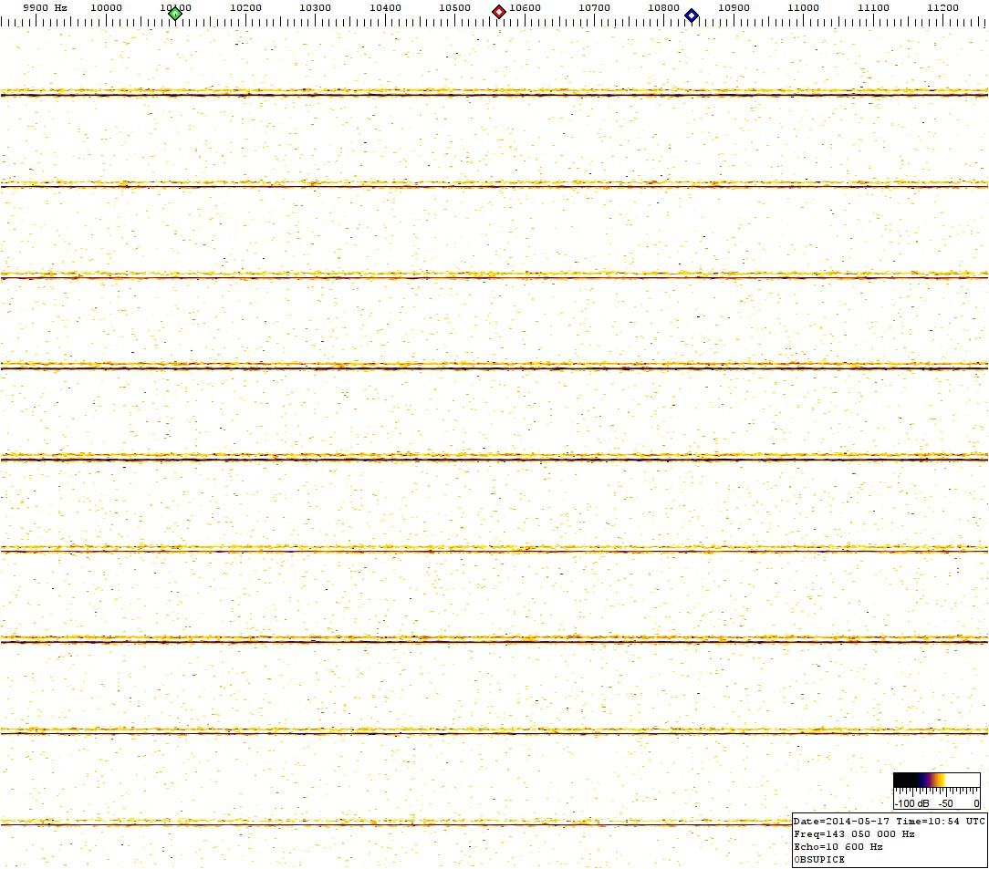
Task: Click the Date and Time UTC text line
Action: pos(889,822)
